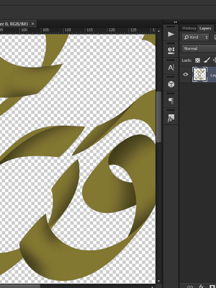Open the Paragraph panel icon

click(171, 101)
